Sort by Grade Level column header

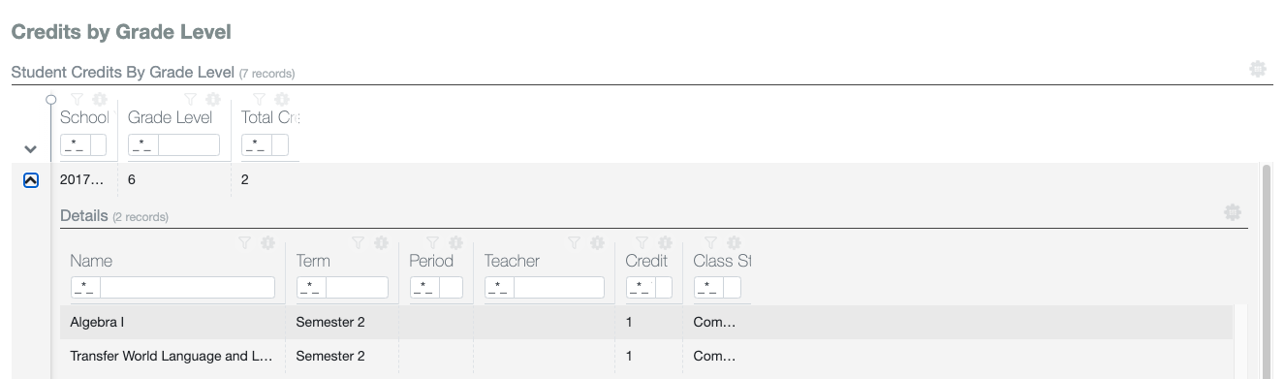click(x=170, y=117)
